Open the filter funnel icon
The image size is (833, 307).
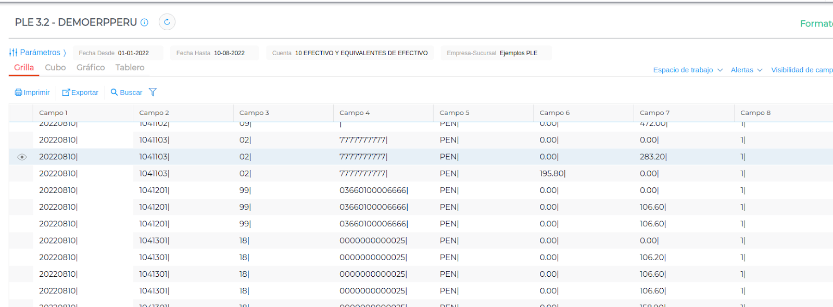(153, 92)
